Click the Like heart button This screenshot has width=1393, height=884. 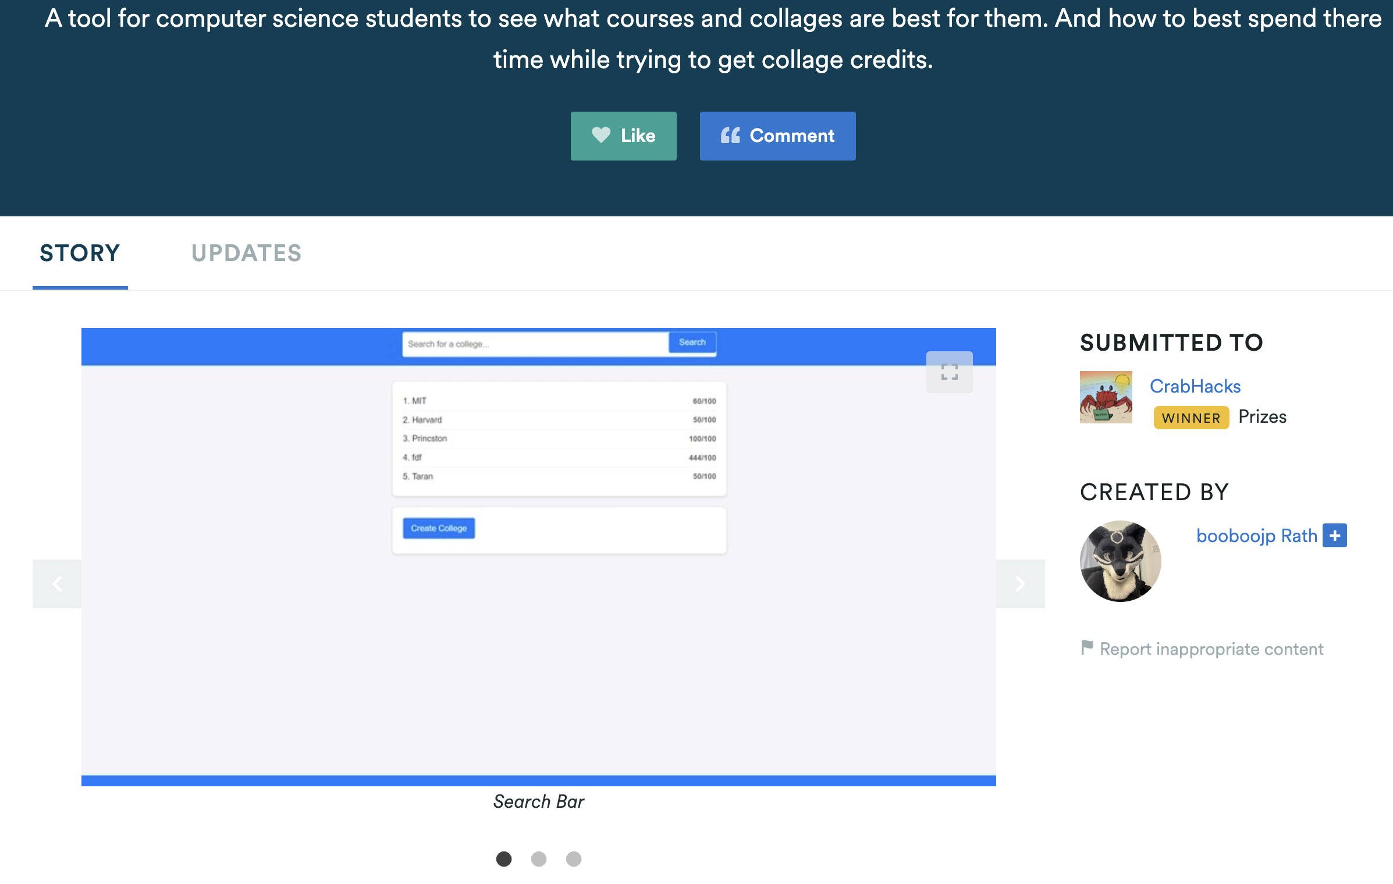coord(623,136)
